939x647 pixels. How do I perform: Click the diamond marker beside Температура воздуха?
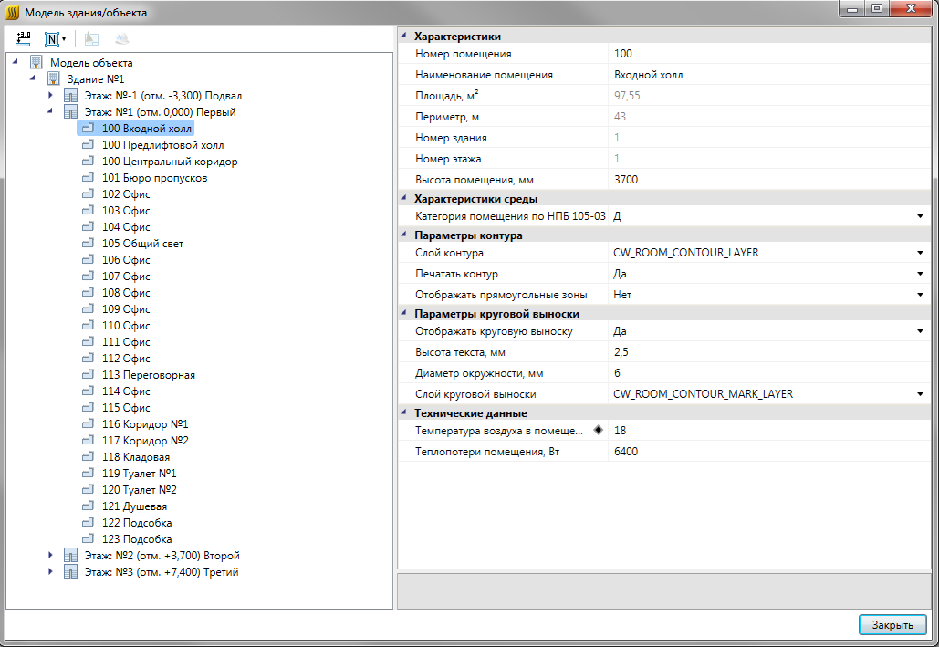[x=598, y=430]
